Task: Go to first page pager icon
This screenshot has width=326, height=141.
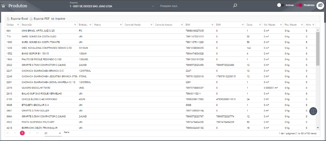Action: click(x=8, y=133)
